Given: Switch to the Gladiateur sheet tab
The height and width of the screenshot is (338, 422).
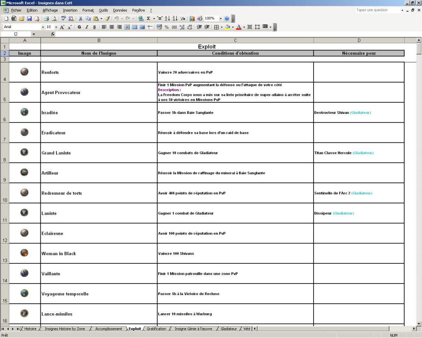Looking at the screenshot, I should [228, 329].
